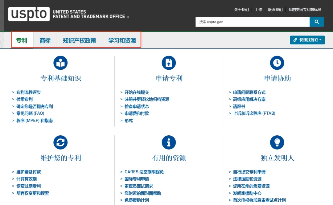Click the USPTO logo in the header
Viewport: 333px width, 205px height.
(x=29, y=14)
